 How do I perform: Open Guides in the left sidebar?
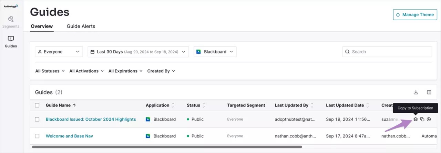point(11,41)
